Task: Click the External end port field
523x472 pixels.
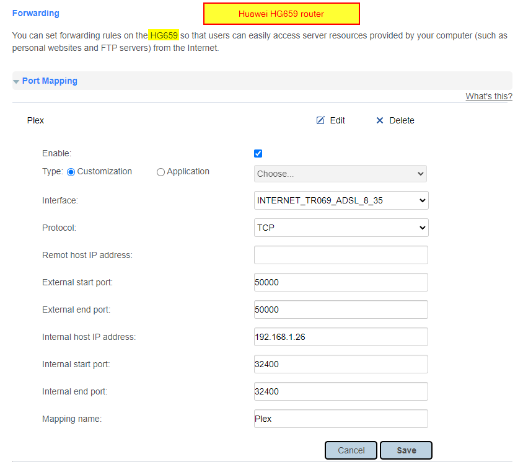Action: (341, 309)
